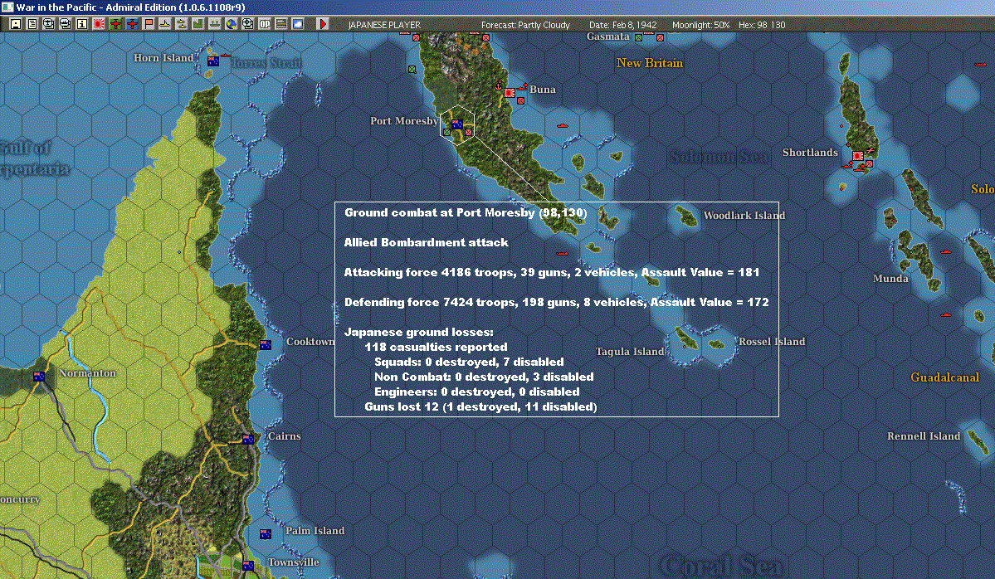Click the 'Woodlark Island' map label

pos(744,216)
